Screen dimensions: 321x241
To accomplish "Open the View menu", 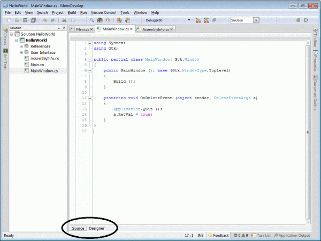I will pyautogui.click(x=29, y=13).
